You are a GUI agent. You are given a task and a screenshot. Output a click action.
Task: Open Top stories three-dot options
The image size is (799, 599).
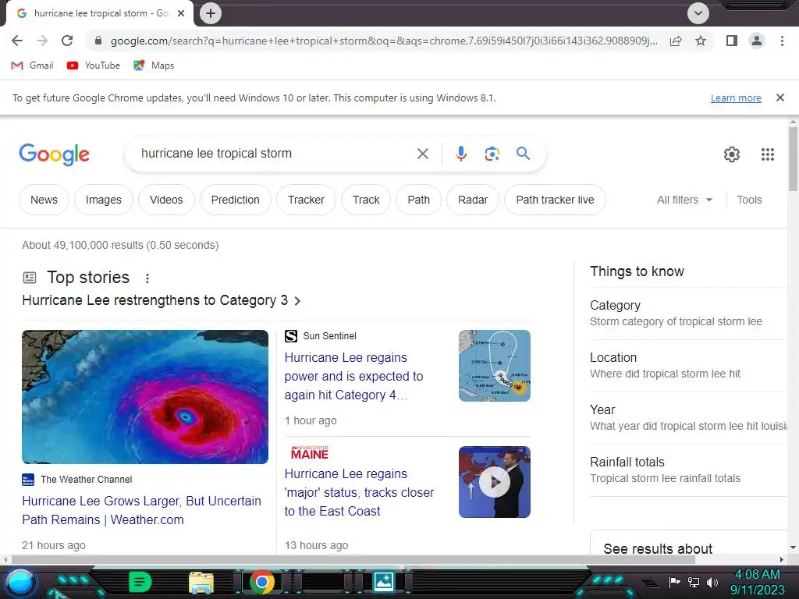coord(147,278)
